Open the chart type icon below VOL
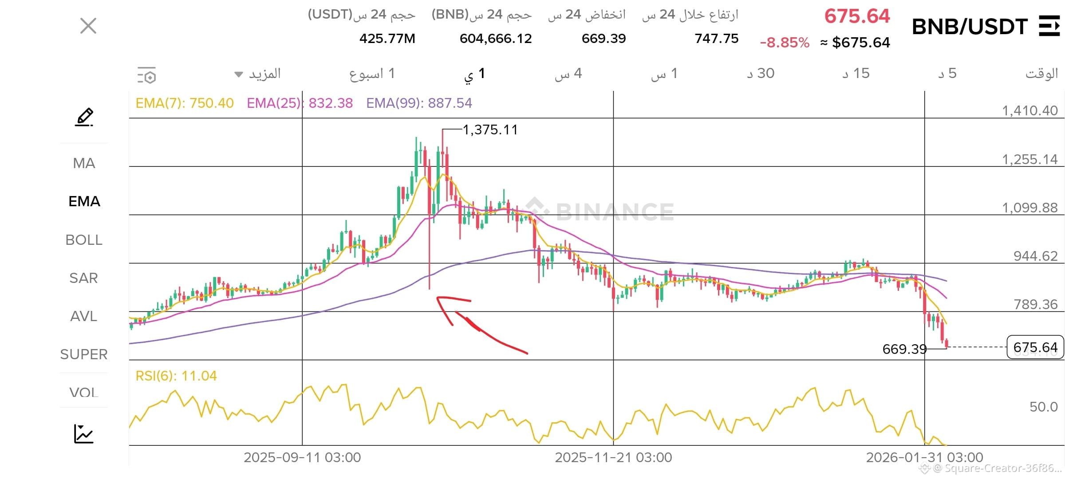 point(84,434)
